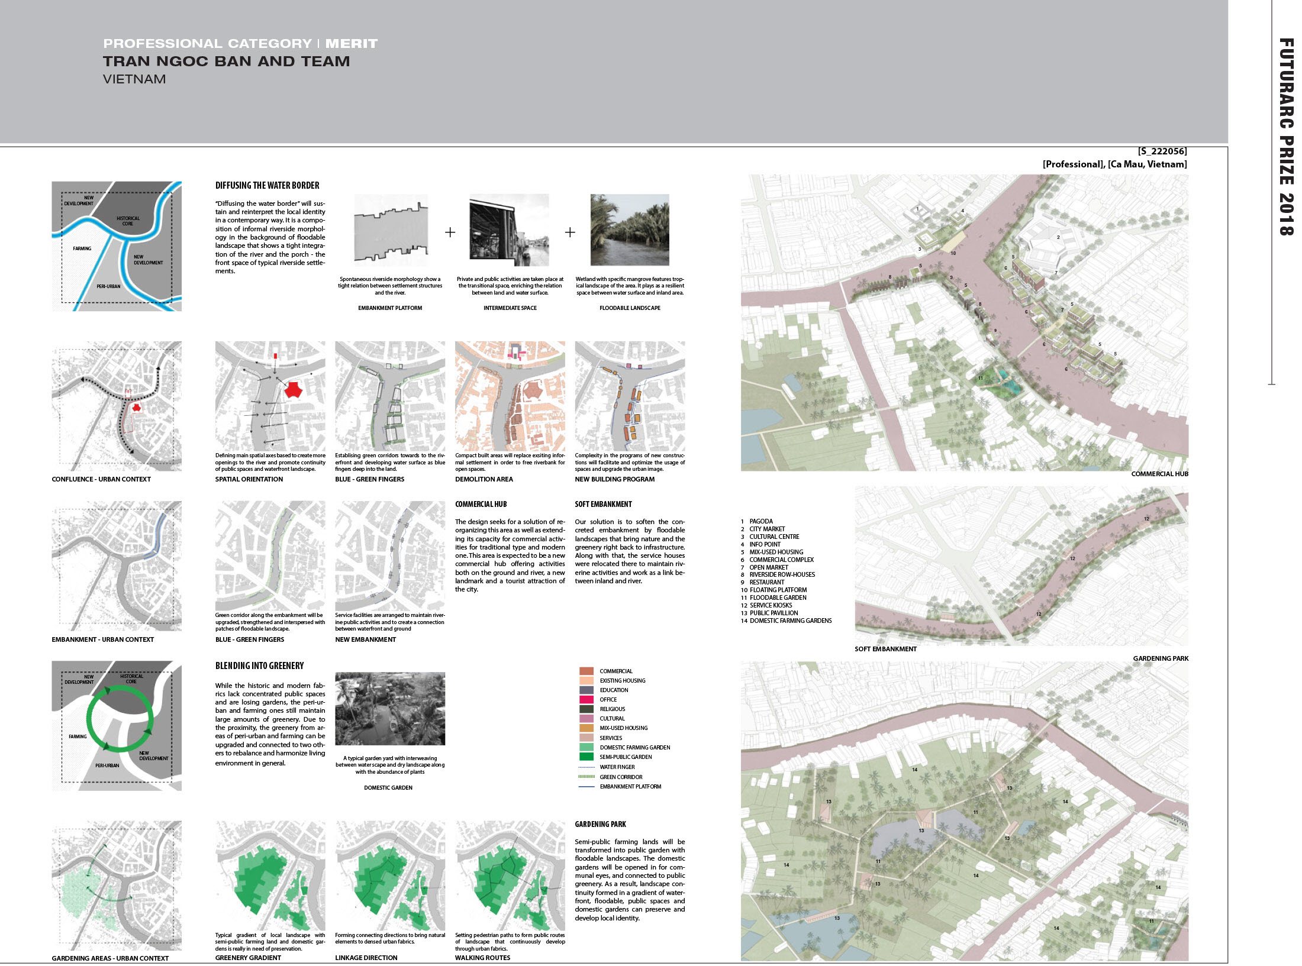Click '2 CITY MARKET' in the numbered list

tap(763, 529)
